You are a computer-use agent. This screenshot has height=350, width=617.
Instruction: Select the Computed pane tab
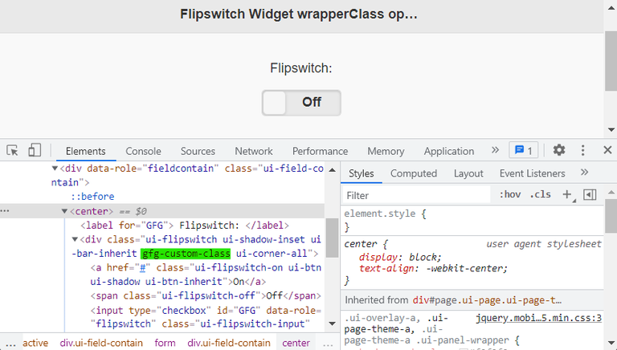tap(414, 173)
